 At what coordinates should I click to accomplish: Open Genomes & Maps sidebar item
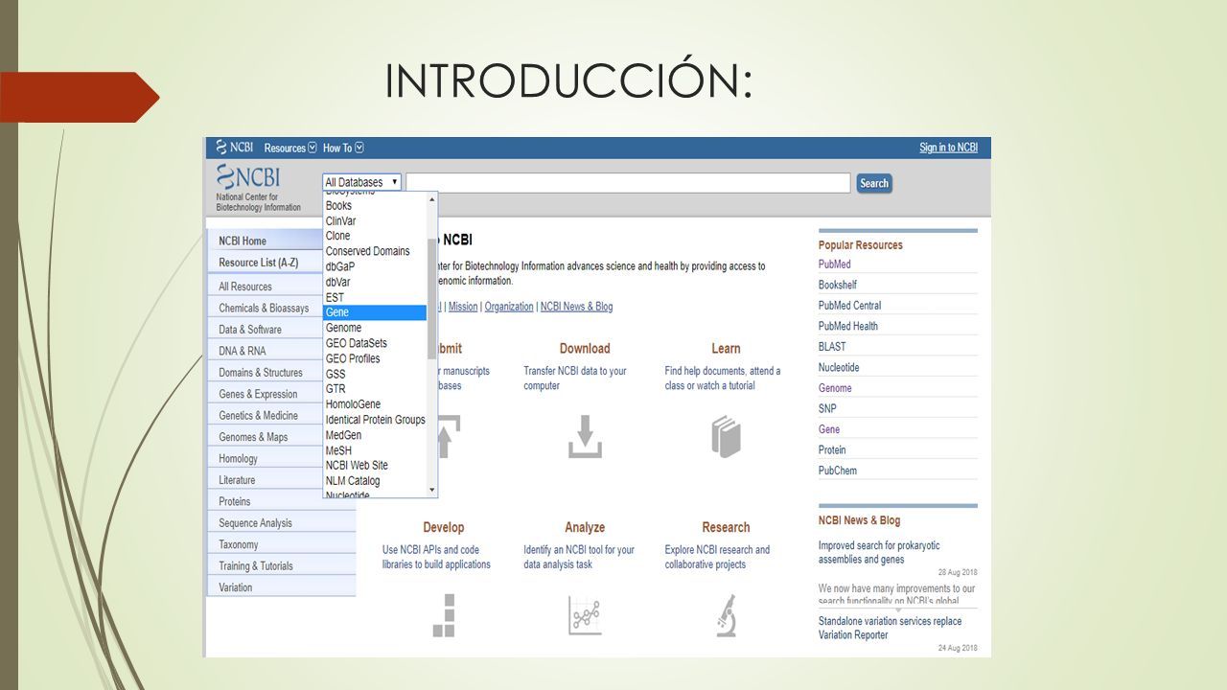pos(266,437)
